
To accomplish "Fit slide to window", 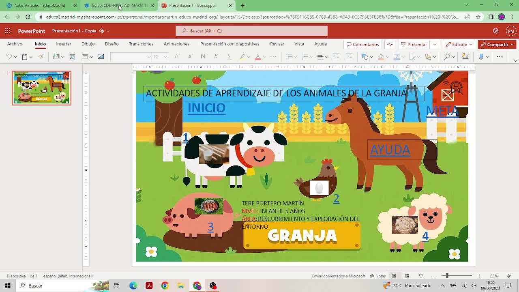I will coord(508,276).
